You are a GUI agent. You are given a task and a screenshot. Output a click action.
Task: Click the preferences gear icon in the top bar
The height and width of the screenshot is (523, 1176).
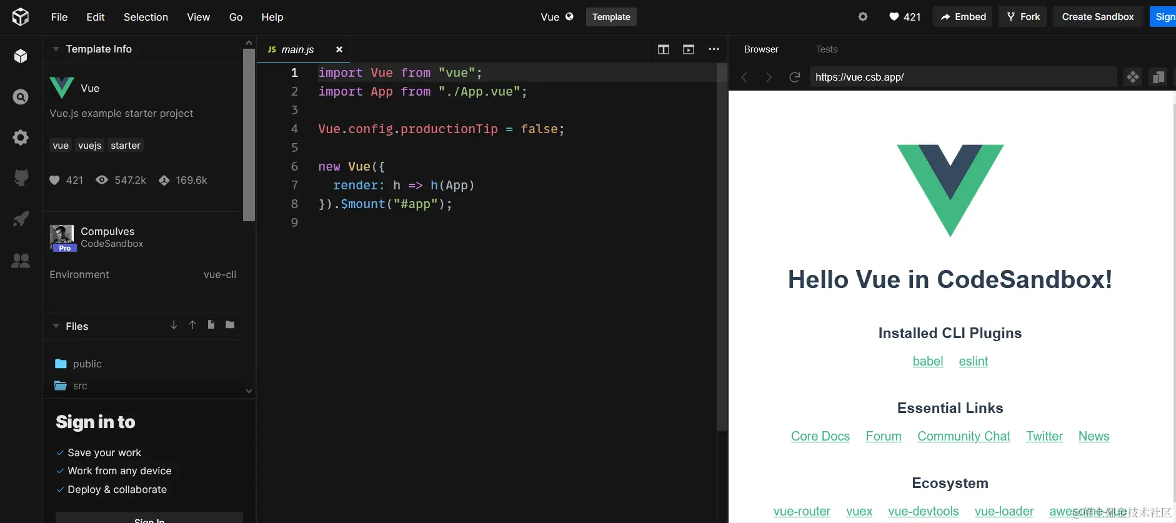[863, 17]
